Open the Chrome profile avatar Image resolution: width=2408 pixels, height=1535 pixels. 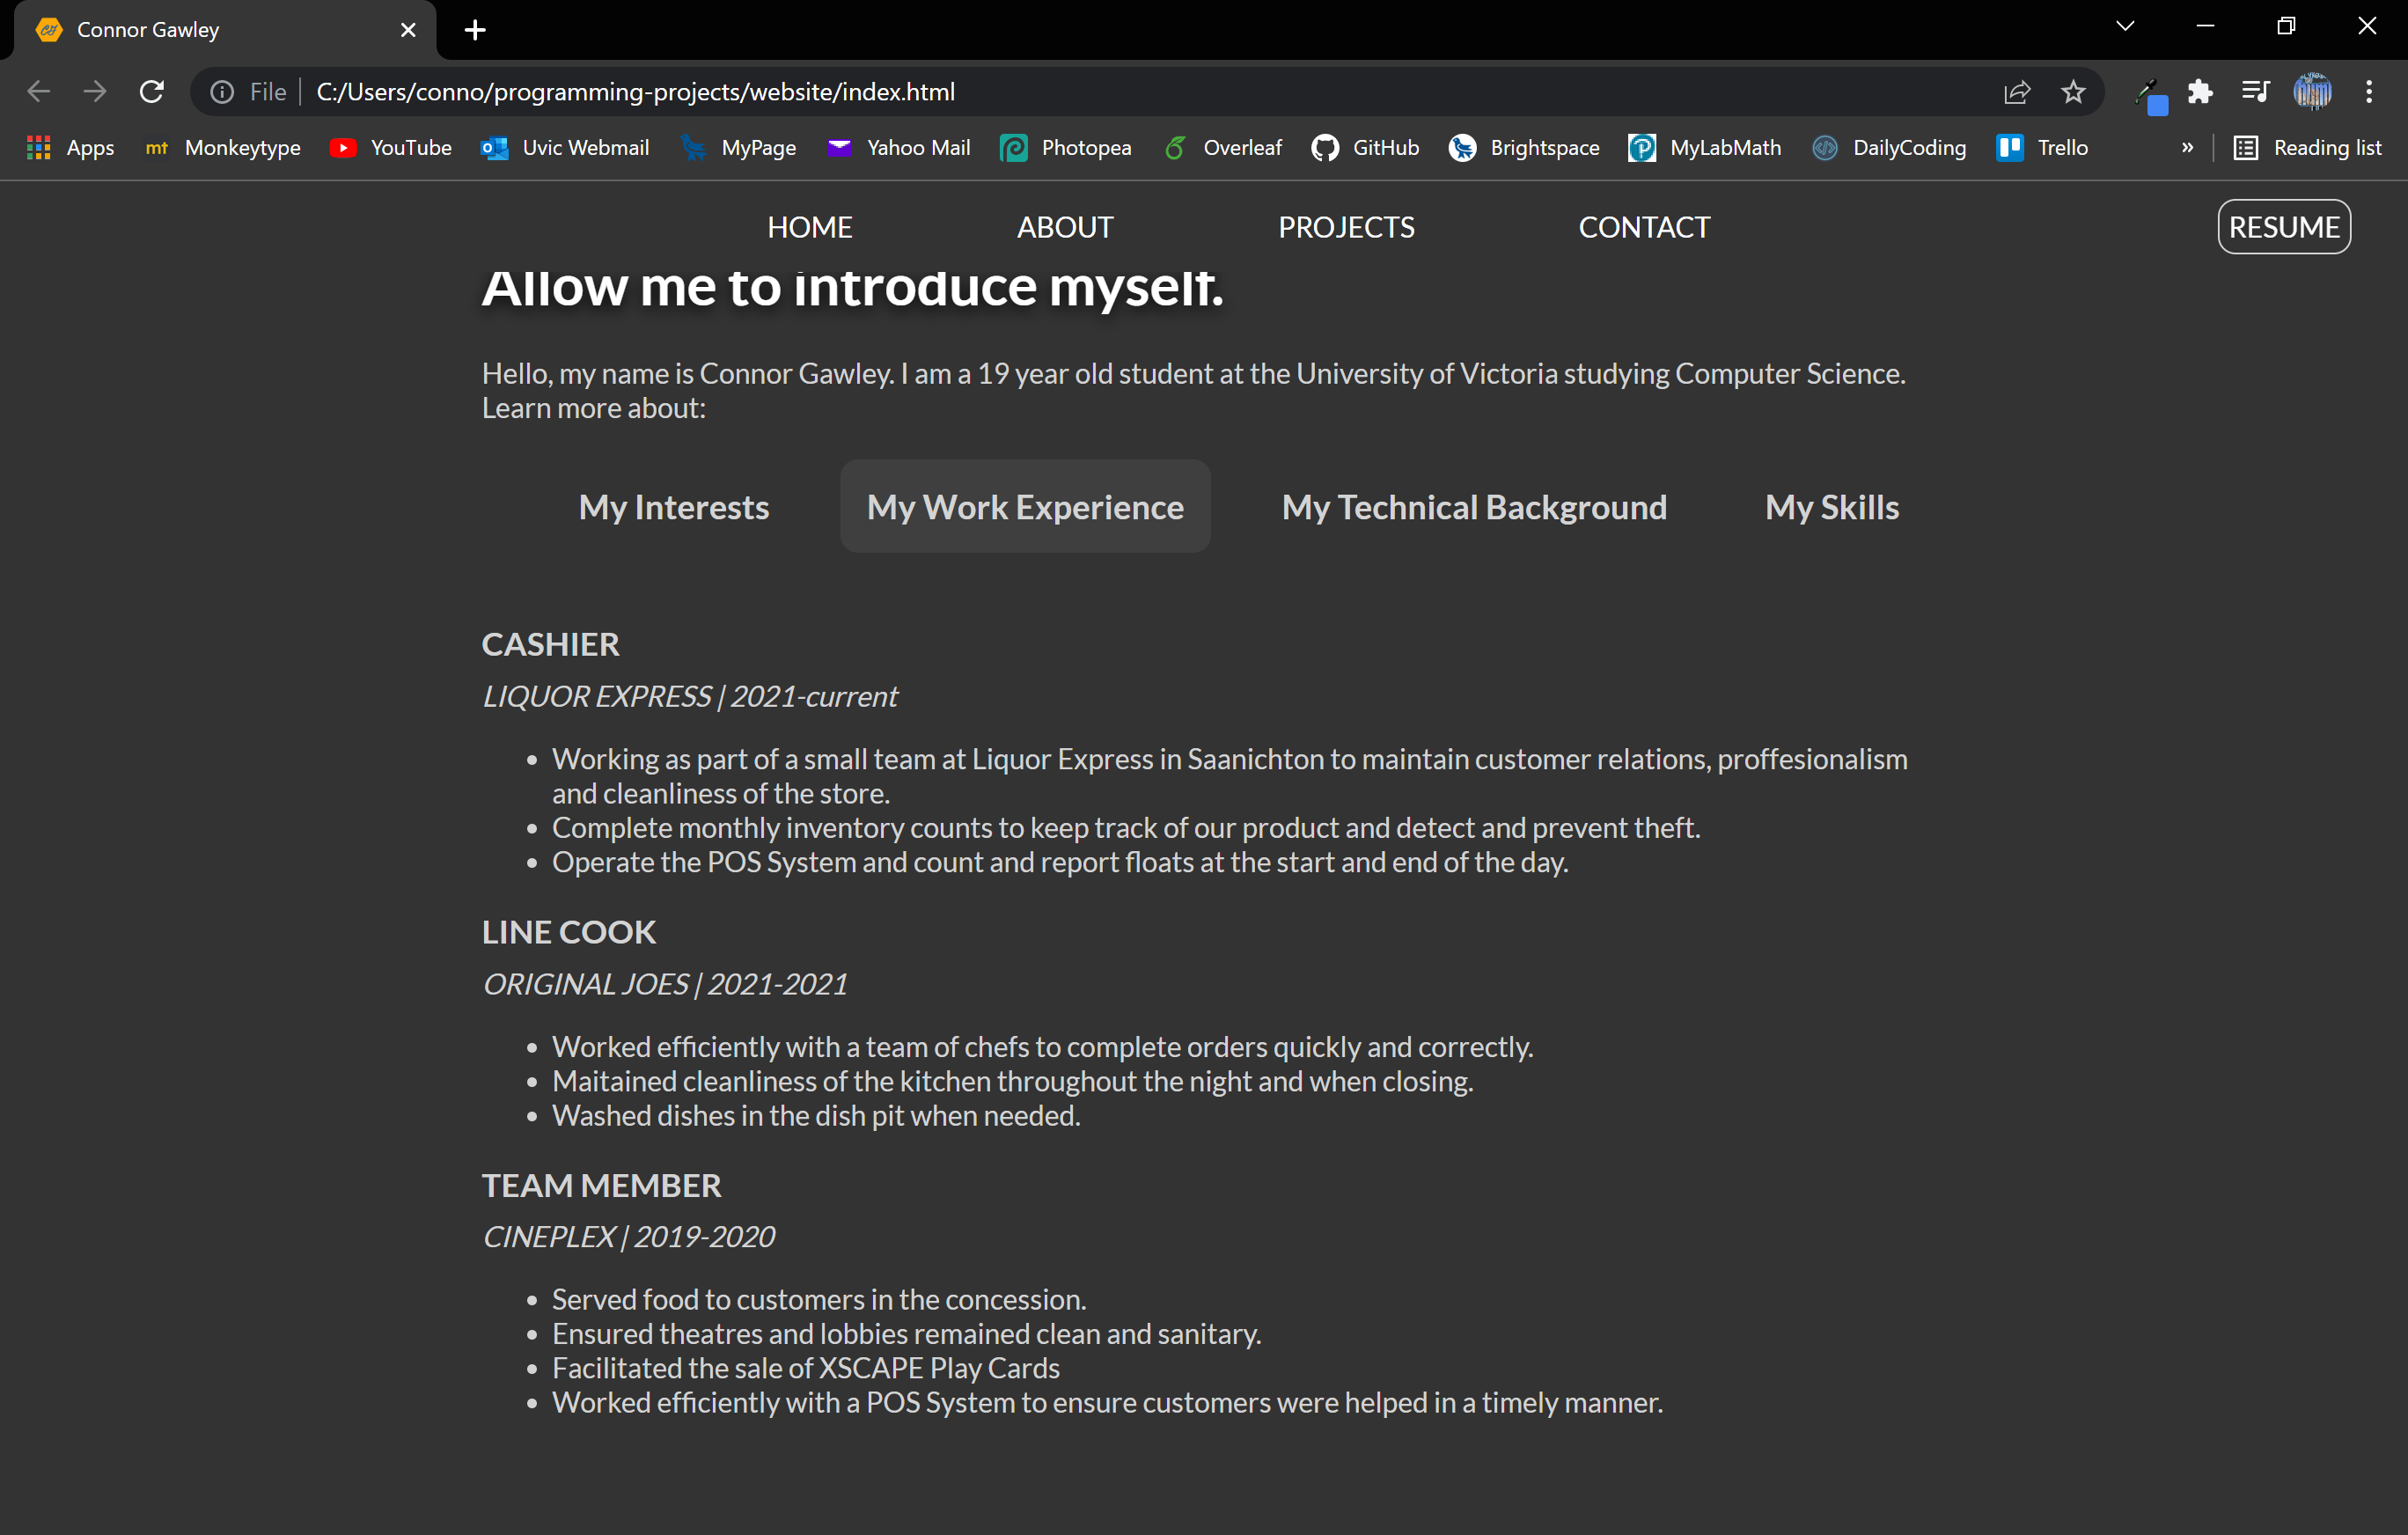tap(2312, 92)
